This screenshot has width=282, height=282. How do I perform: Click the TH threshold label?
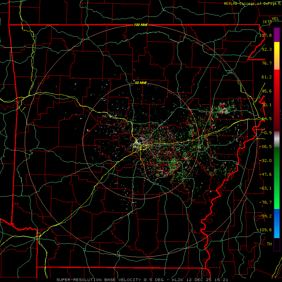pos(269,244)
